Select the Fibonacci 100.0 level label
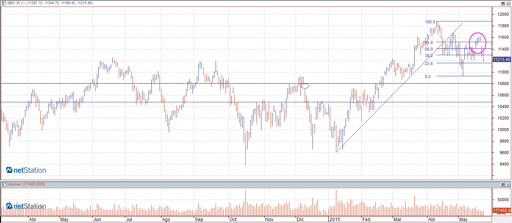 (x=429, y=22)
